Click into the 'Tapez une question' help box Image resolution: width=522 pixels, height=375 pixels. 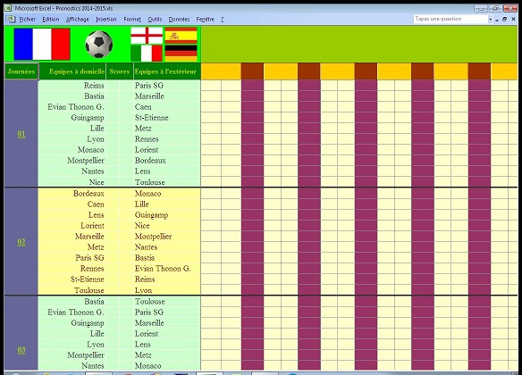coord(450,19)
